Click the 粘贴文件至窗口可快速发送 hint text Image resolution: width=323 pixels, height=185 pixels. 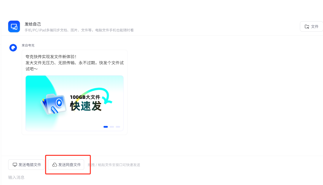coord(119,165)
